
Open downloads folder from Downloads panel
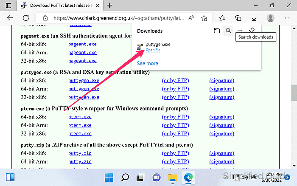click(217, 31)
